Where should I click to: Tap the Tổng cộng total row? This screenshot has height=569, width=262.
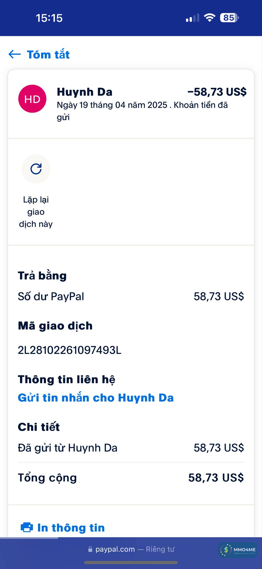(131, 478)
